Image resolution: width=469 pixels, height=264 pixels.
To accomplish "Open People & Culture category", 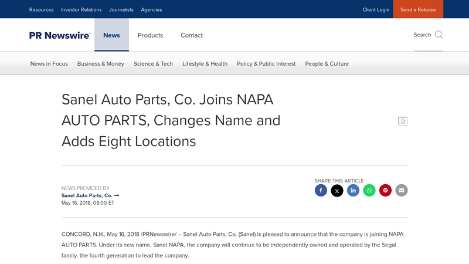I will pyautogui.click(x=327, y=64).
